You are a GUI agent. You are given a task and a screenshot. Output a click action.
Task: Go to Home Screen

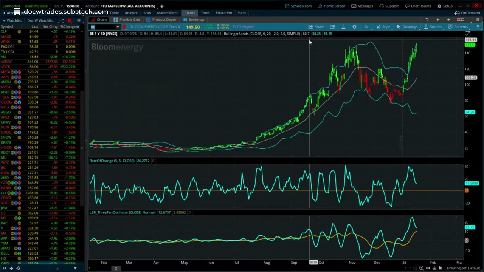[x=332, y=6]
